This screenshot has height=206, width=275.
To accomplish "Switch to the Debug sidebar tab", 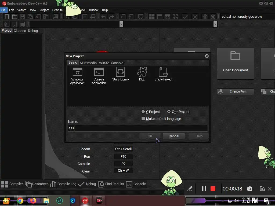I will coord(33,31).
